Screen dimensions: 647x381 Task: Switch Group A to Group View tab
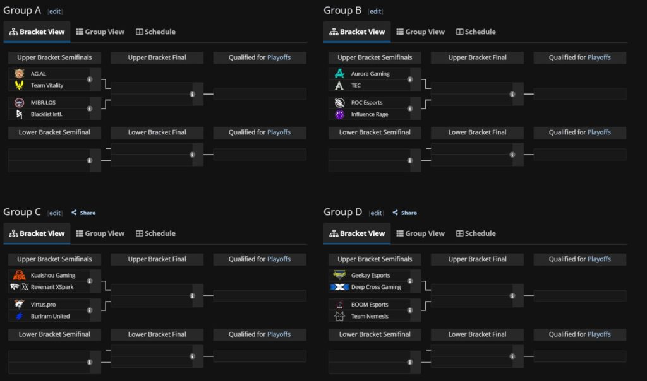pos(100,32)
